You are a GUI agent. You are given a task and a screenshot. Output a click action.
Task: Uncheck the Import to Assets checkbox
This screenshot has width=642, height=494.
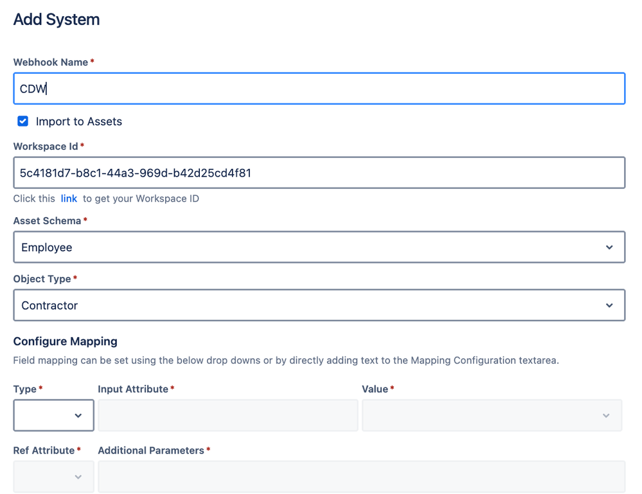pyautogui.click(x=23, y=121)
